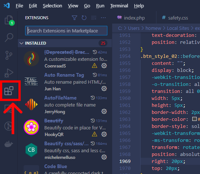Open manage gear for Auto Rename Tag
Image resolution: width=200 pixels, height=174 pixels.
104,88
